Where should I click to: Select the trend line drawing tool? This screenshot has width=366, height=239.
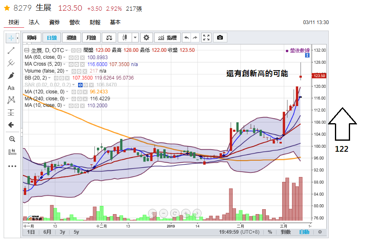[11, 51]
